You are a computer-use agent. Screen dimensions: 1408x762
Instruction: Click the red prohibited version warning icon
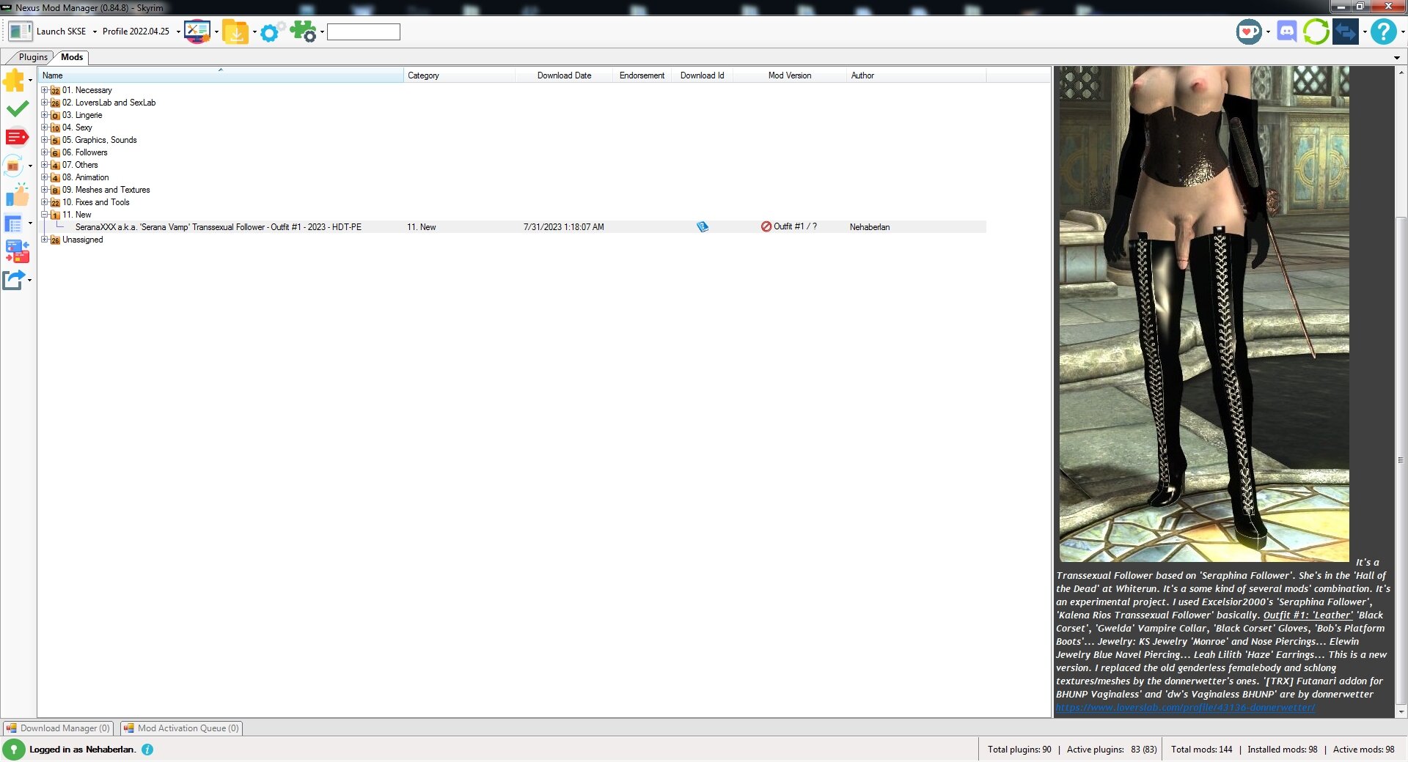[x=766, y=227]
